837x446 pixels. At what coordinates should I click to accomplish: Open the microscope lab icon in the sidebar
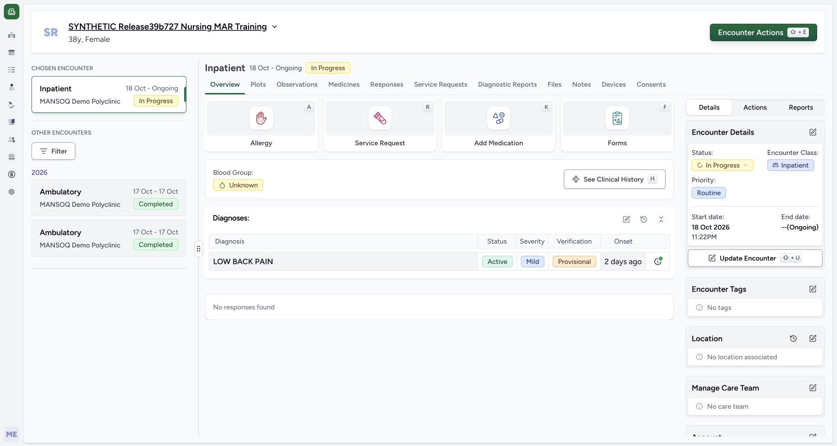[12, 105]
